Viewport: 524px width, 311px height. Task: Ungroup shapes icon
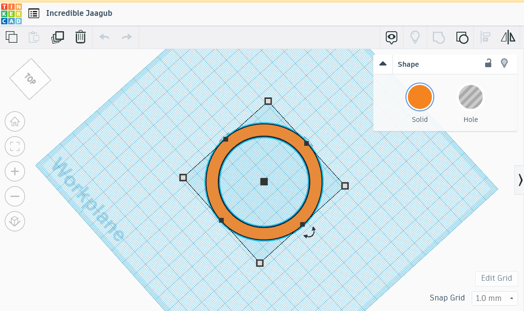click(x=462, y=37)
